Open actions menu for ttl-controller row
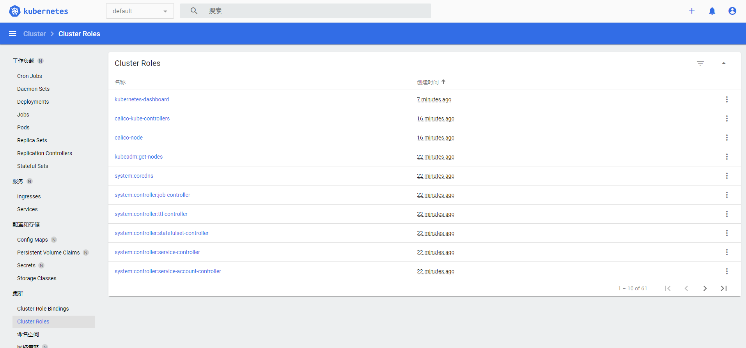 coord(727,214)
